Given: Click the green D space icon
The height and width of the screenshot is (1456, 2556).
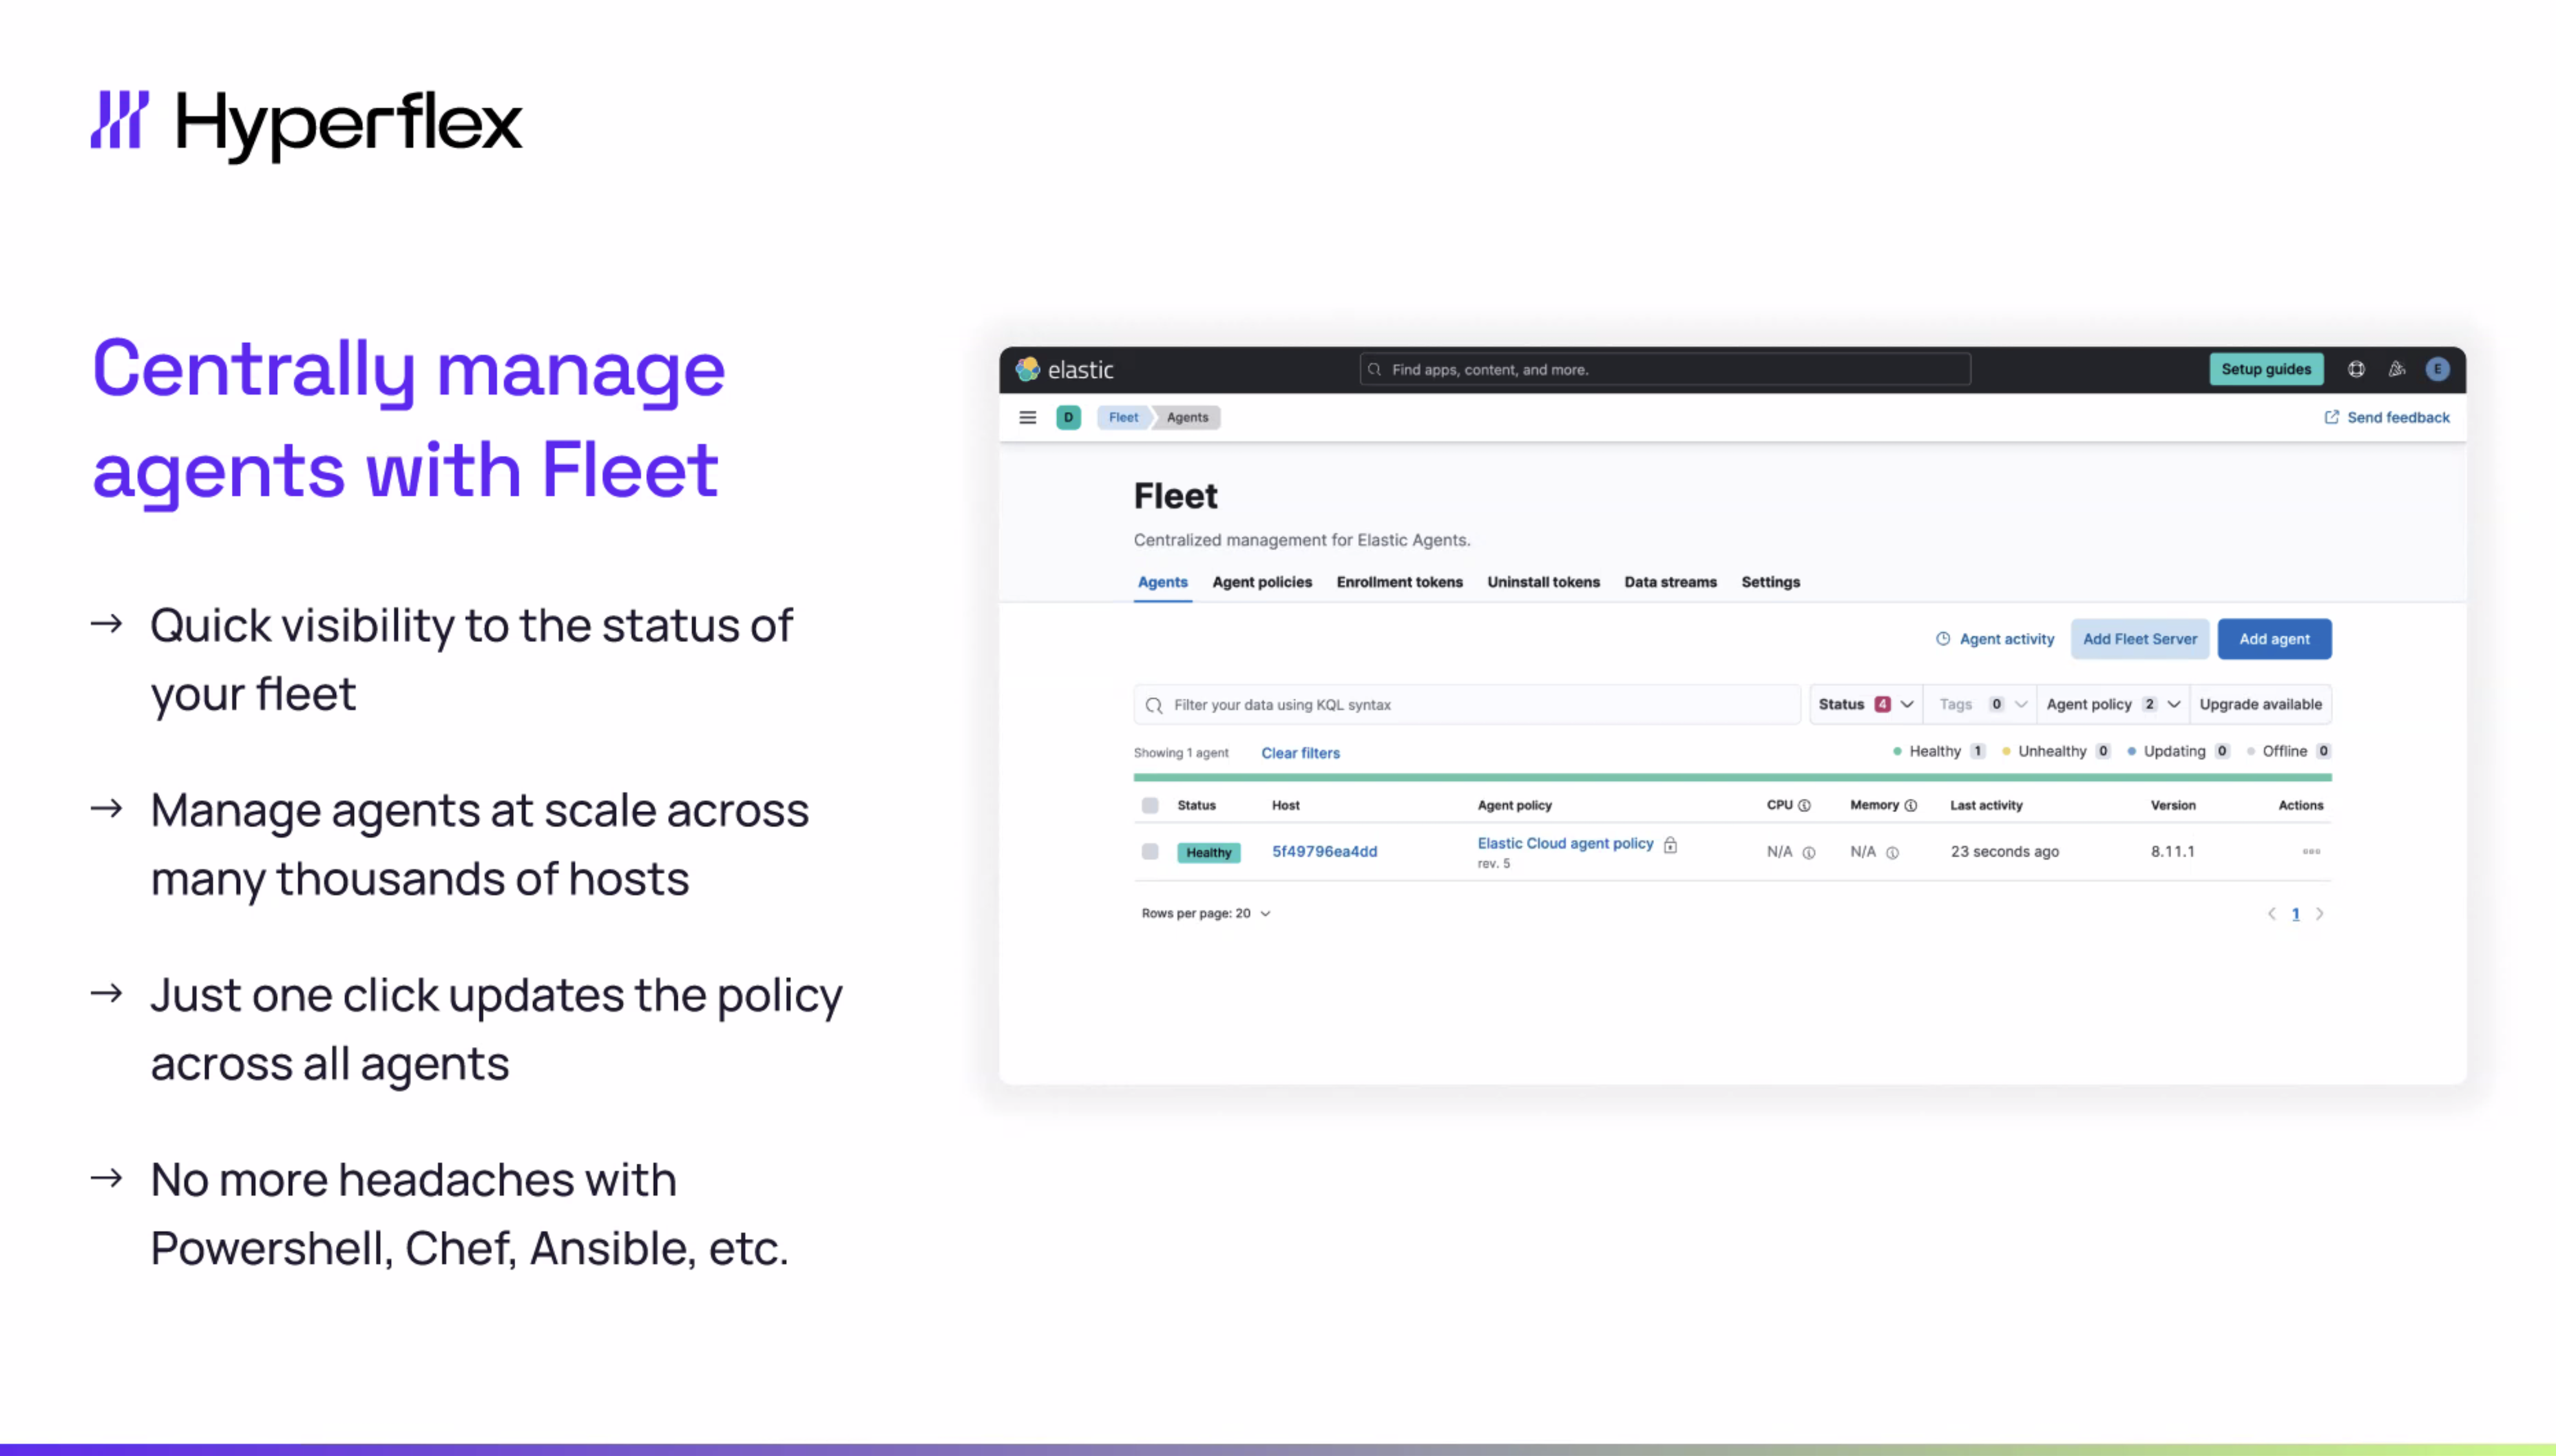Looking at the screenshot, I should pyautogui.click(x=1068, y=417).
